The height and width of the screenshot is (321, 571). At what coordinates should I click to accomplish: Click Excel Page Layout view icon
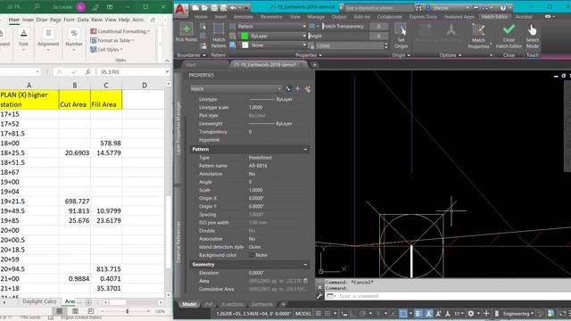pyautogui.click(x=75, y=311)
